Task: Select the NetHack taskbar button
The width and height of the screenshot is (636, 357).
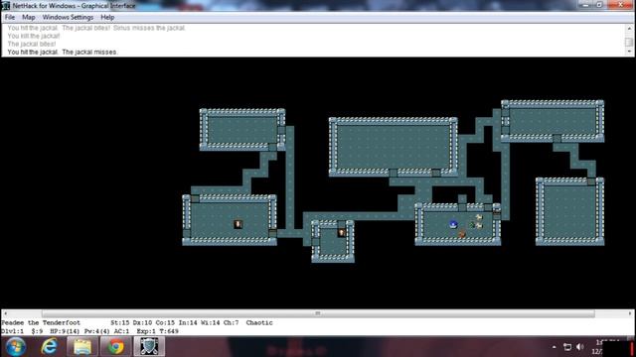Action: (149, 347)
